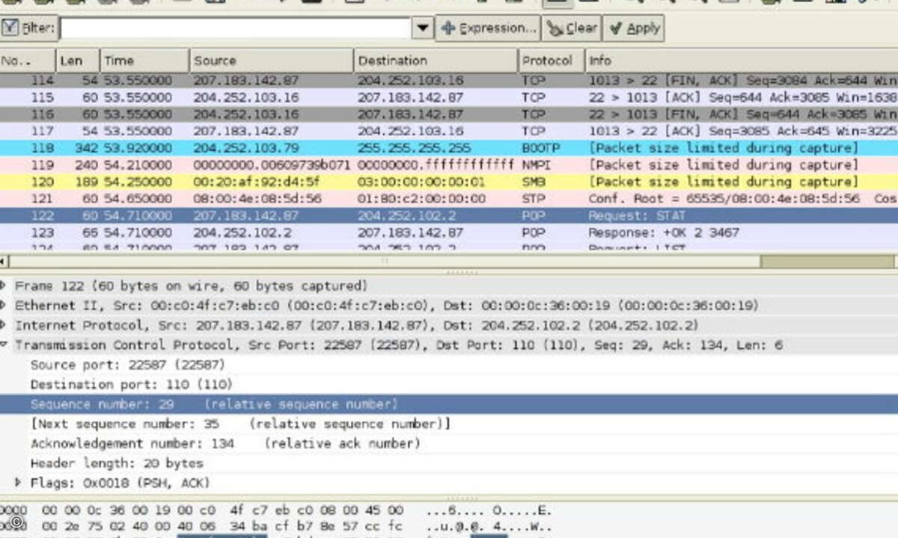898x538 pixels.
Task: Select the Sequence number: 29 field
Action: pos(449,404)
